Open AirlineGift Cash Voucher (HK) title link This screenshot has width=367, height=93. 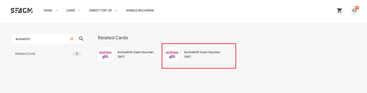click(202, 54)
